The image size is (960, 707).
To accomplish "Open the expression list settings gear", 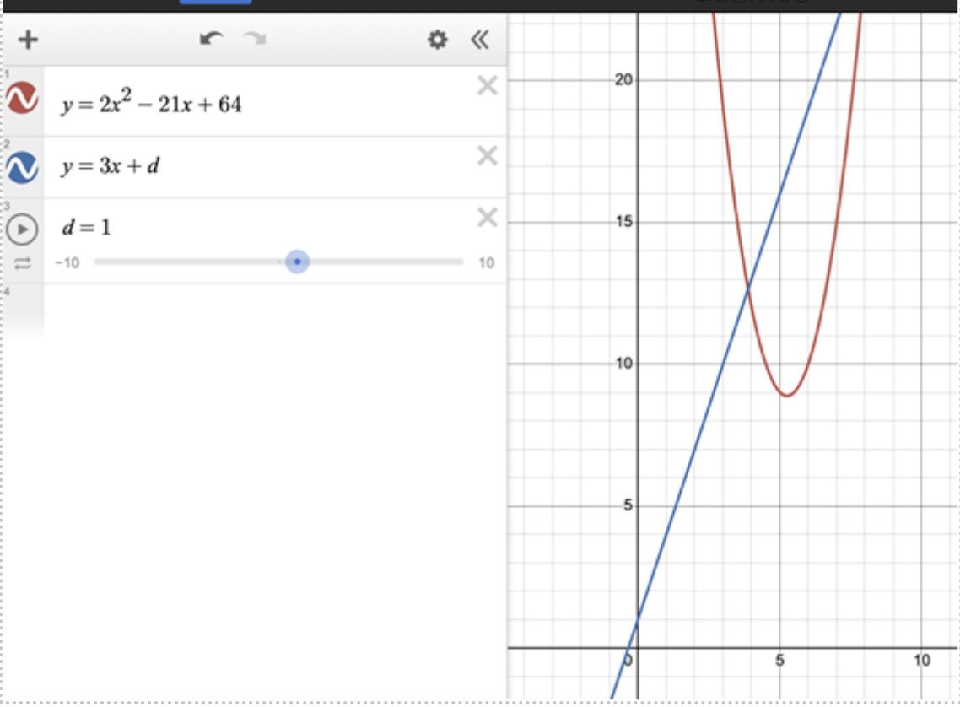I will [437, 40].
